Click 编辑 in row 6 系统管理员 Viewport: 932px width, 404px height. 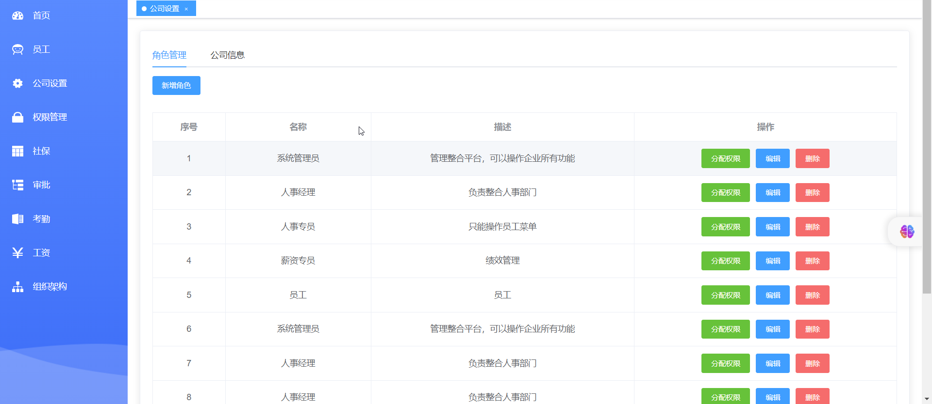click(x=773, y=329)
